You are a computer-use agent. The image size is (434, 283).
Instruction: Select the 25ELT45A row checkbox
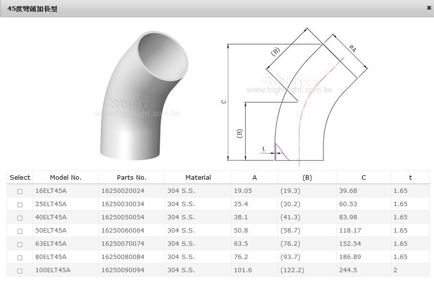(20, 205)
